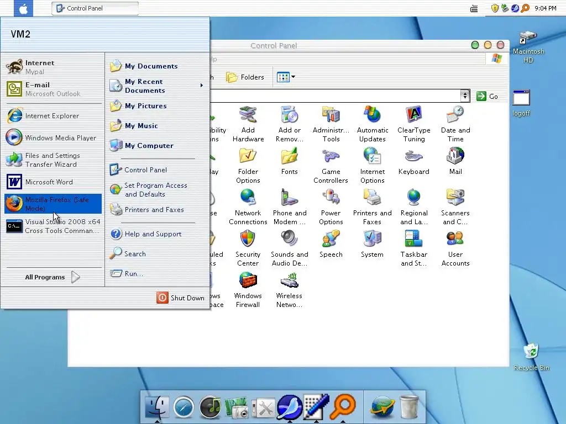This screenshot has height=424, width=566.
Task: Open the Fonts folder icon
Action: tap(290, 161)
